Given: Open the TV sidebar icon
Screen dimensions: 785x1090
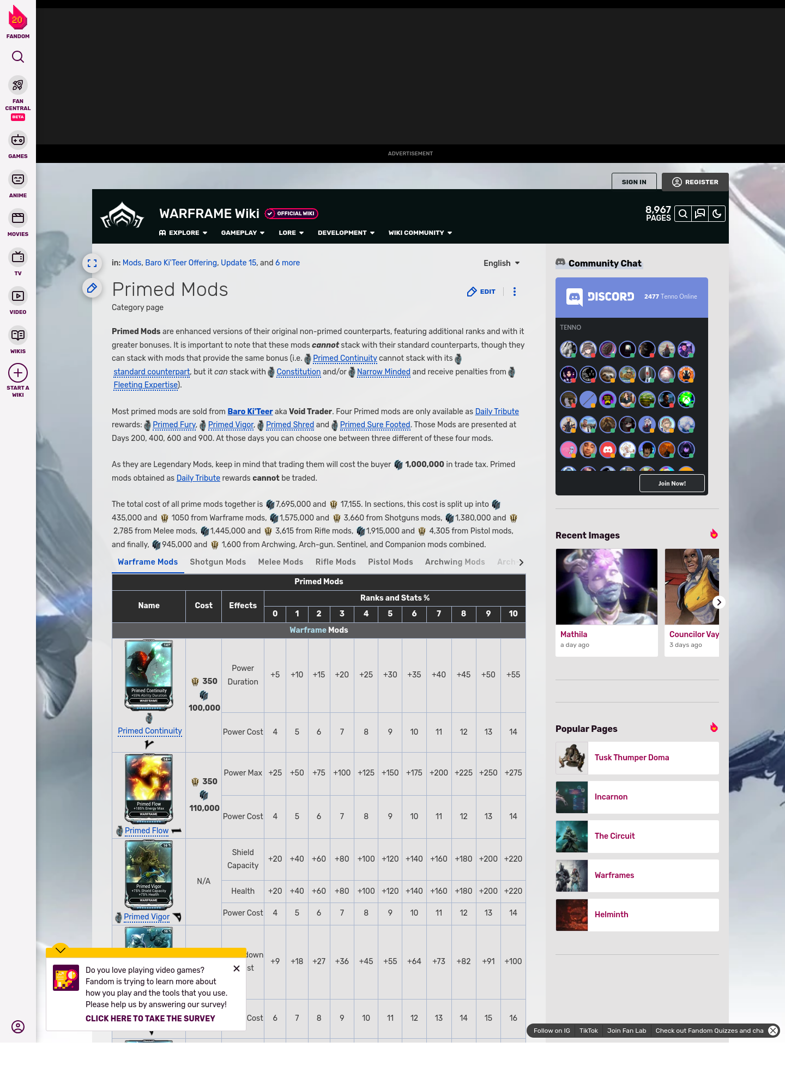Looking at the screenshot, I should (18, 257).
